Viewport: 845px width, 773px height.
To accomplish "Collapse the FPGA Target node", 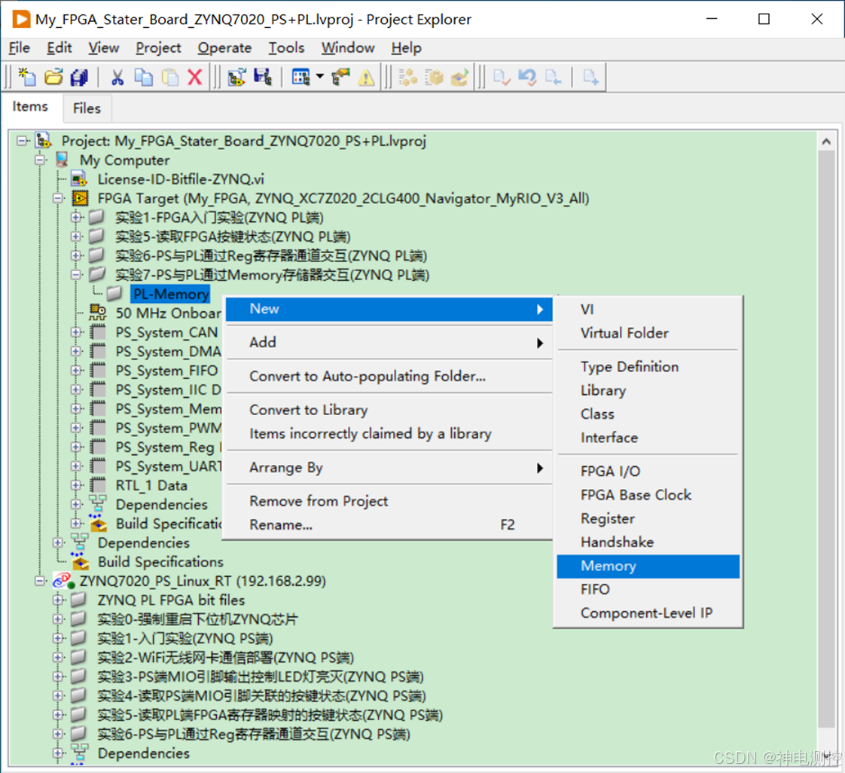I will (x=58, y=198).
